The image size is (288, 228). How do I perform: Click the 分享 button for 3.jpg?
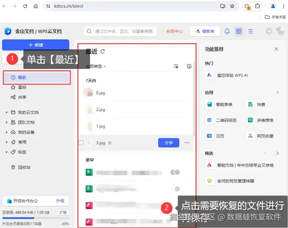(169, 143)
